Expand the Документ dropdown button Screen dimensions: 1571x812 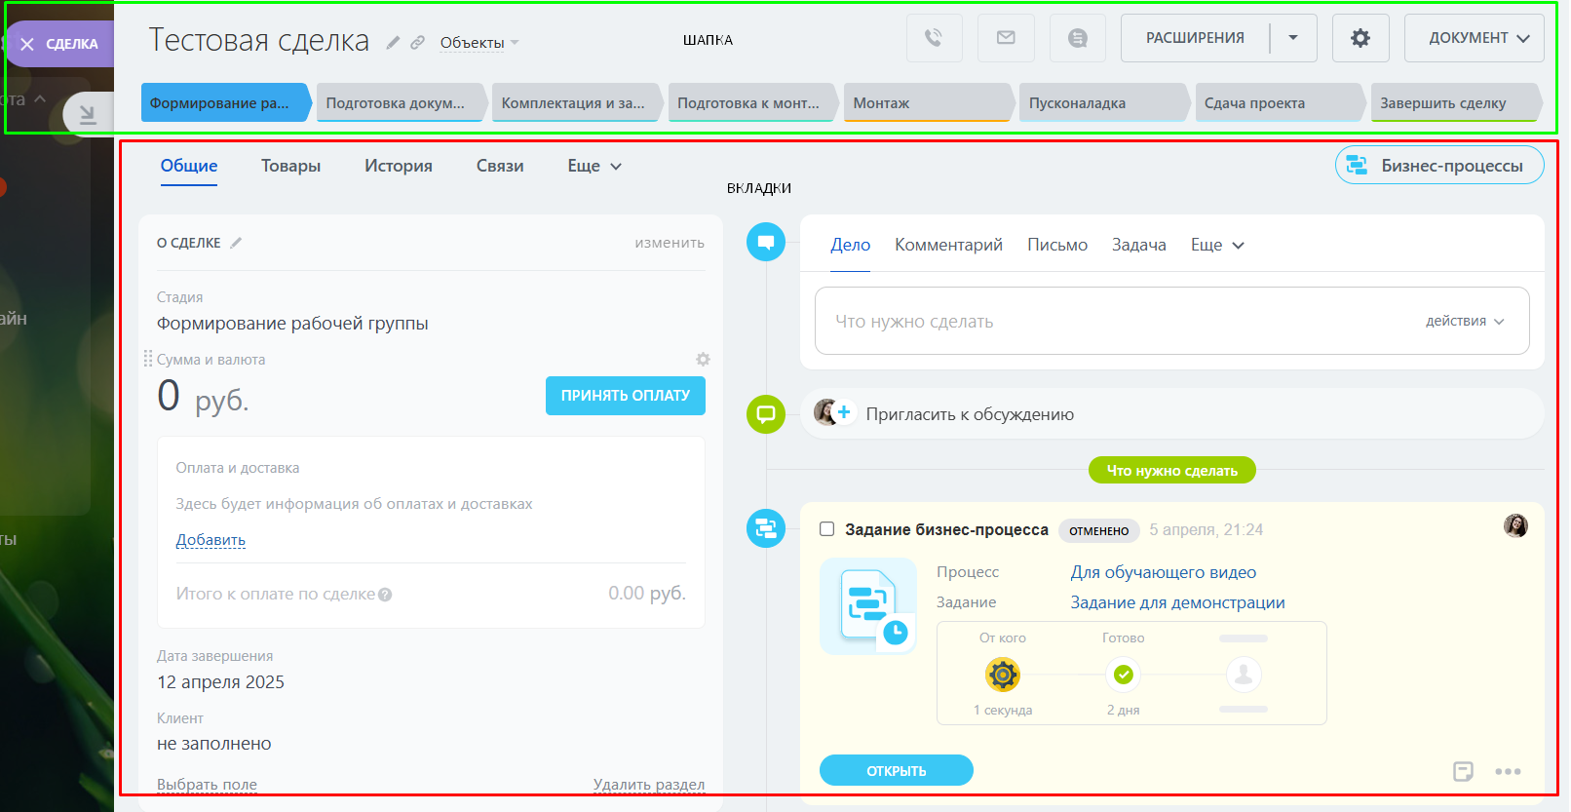(1474, 38)
